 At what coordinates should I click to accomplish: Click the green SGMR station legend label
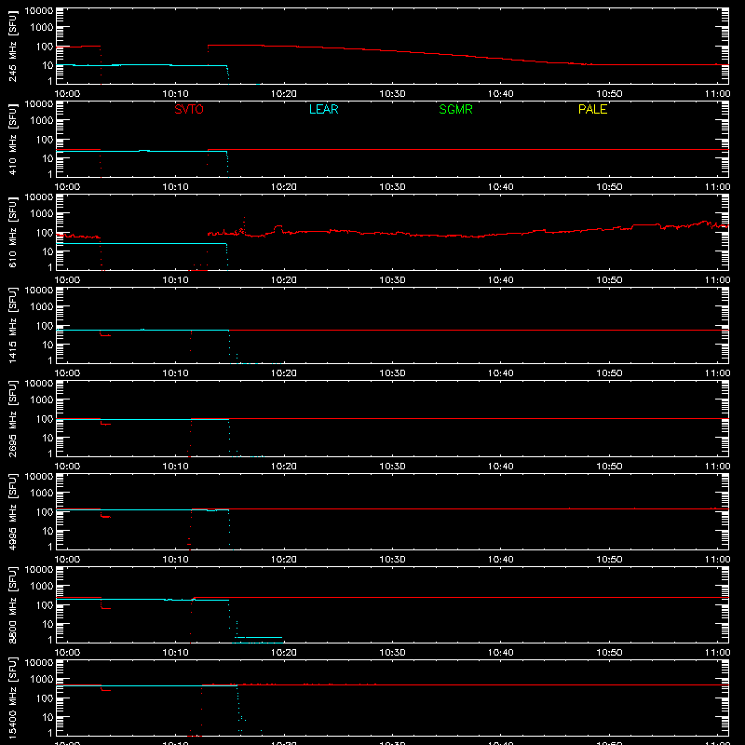[x=455, y=109]
